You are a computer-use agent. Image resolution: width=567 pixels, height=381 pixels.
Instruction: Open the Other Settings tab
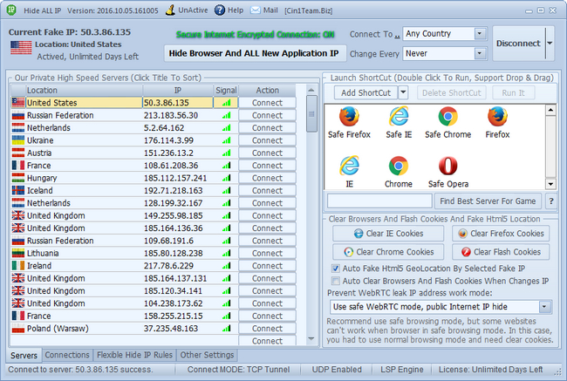tap(207, 355)
